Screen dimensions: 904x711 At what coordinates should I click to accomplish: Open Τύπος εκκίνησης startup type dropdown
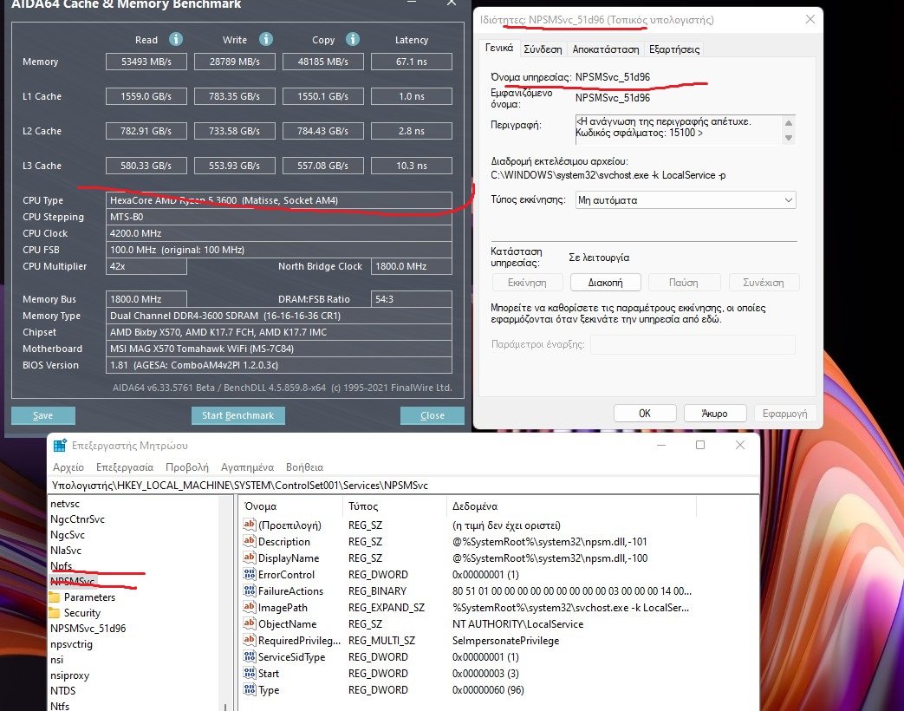pyautogui.click(x=686, y=200)
